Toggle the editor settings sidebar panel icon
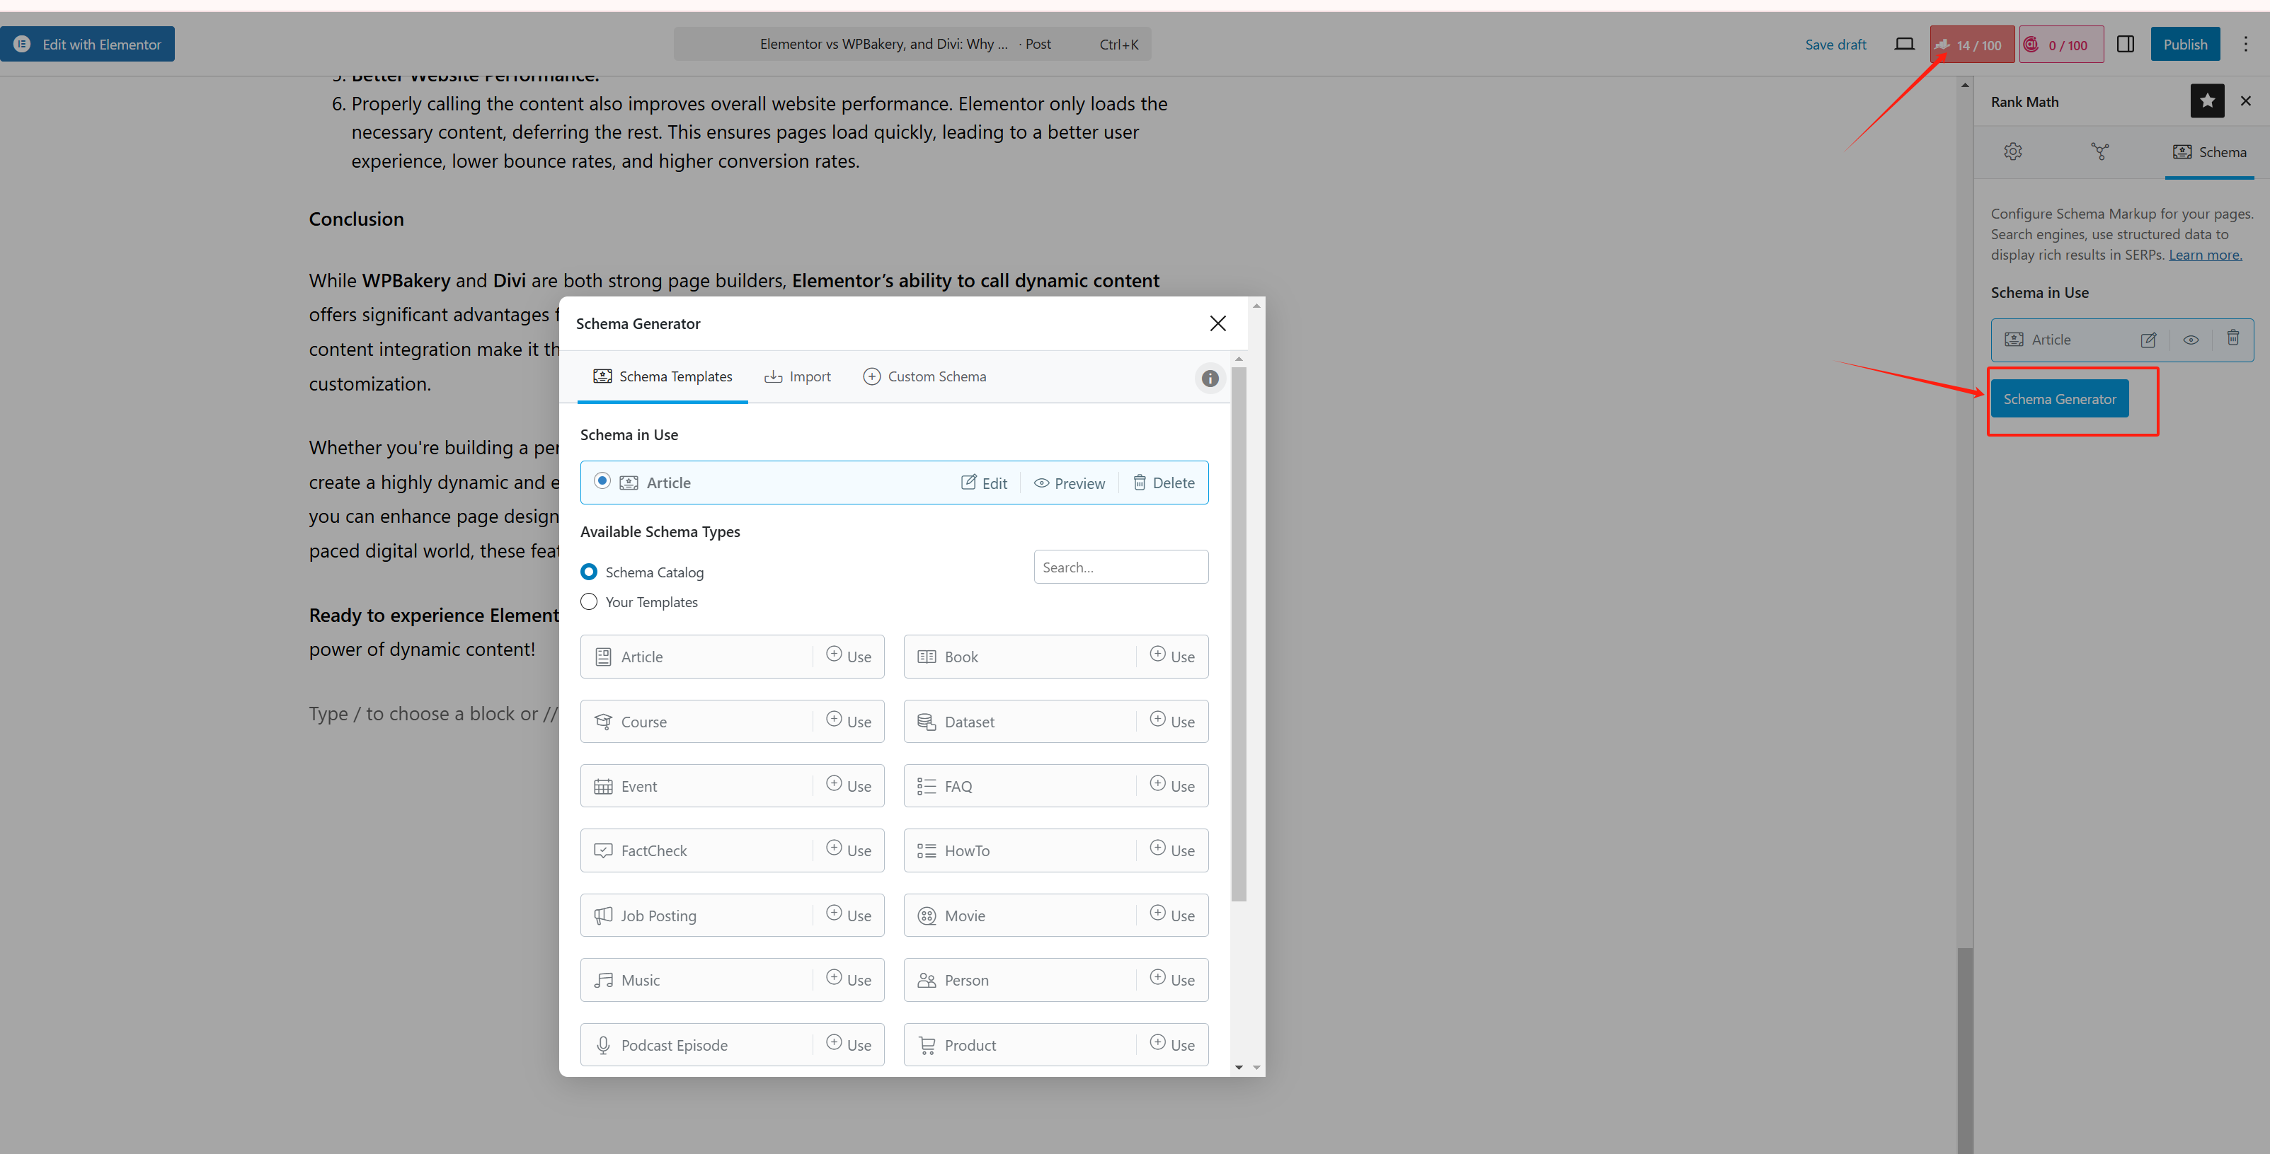The height and width of the screenshot is (1154, 2270). (2125, 44)
